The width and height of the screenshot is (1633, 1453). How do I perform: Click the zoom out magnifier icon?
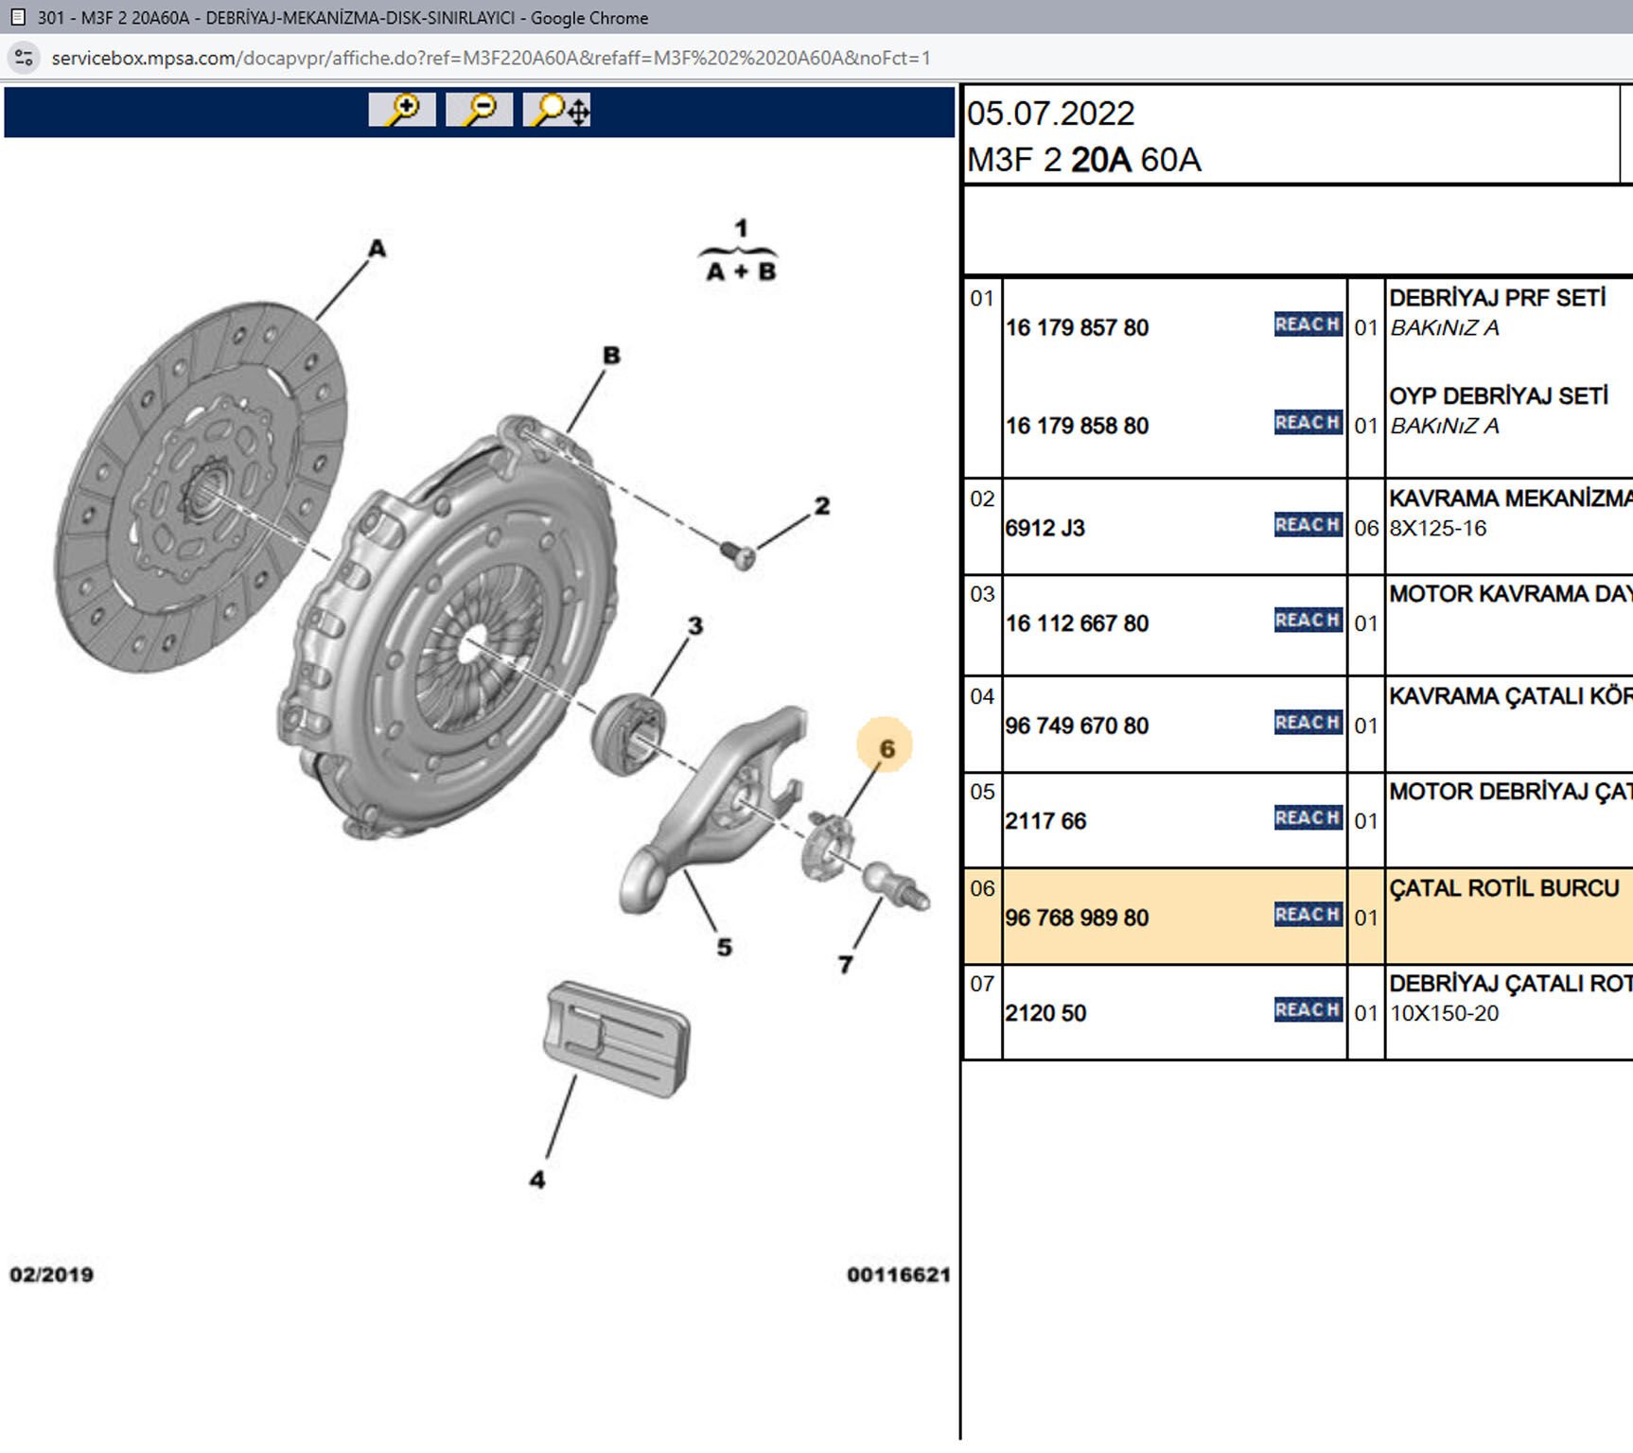[479, 110]
